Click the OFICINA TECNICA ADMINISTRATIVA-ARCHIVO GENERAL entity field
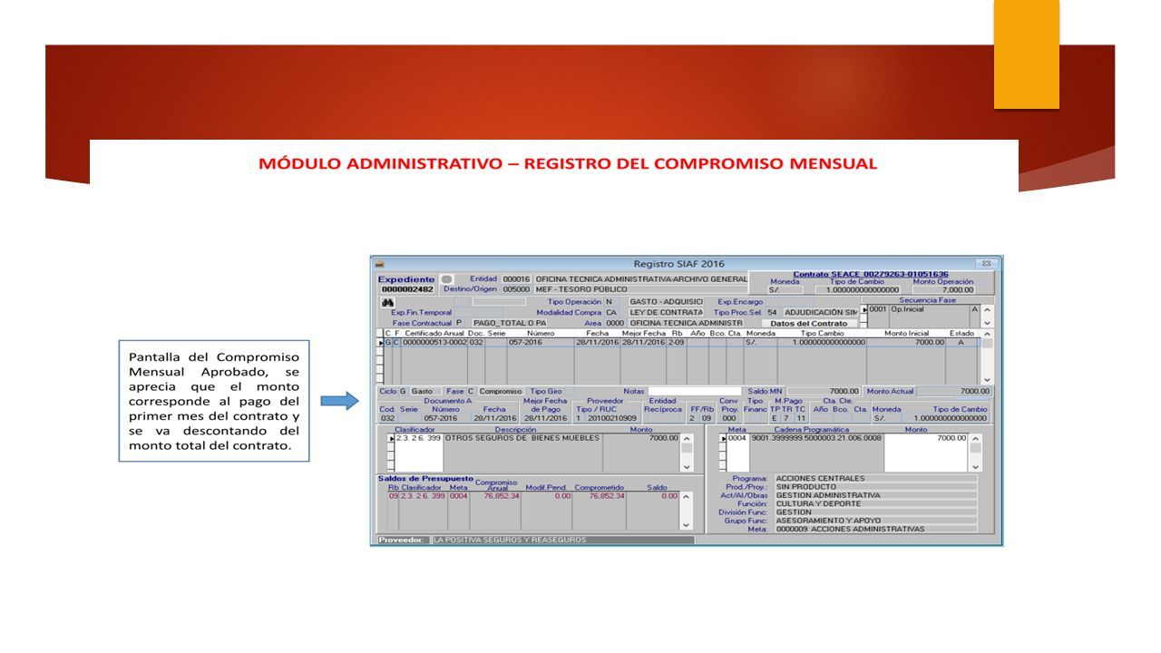 (640, 278)
